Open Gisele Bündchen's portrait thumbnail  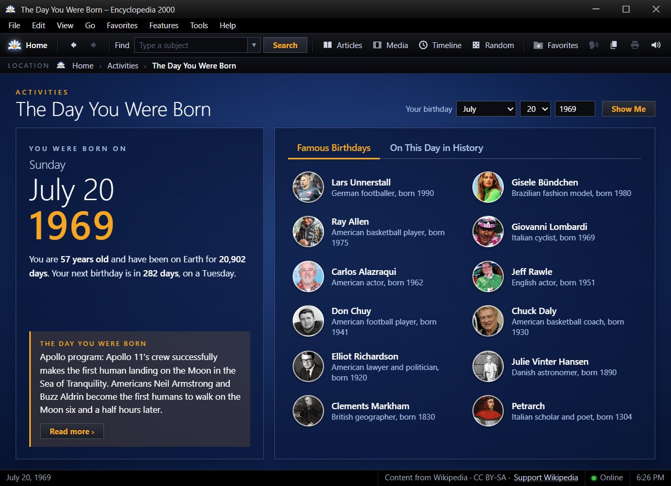pos(488,187)
